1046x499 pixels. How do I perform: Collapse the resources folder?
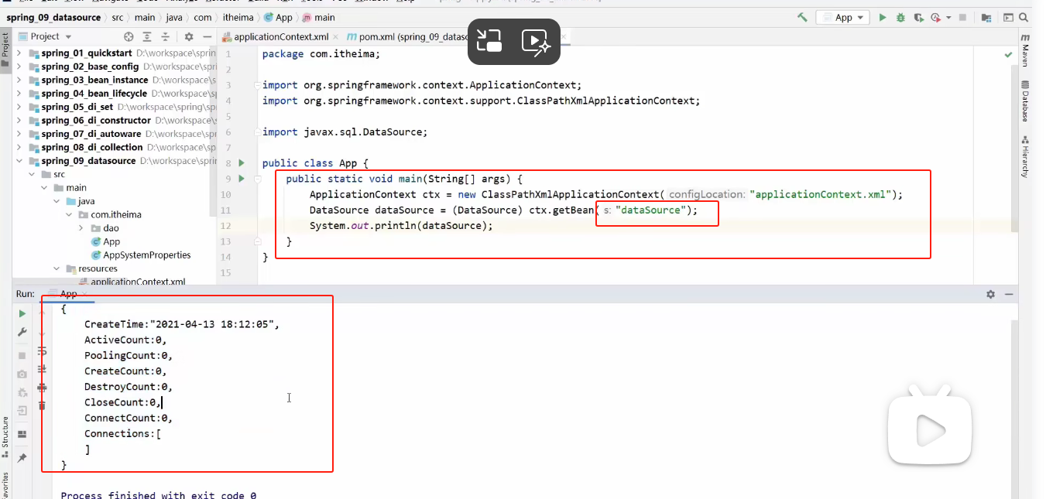click(x=57, y=268)
